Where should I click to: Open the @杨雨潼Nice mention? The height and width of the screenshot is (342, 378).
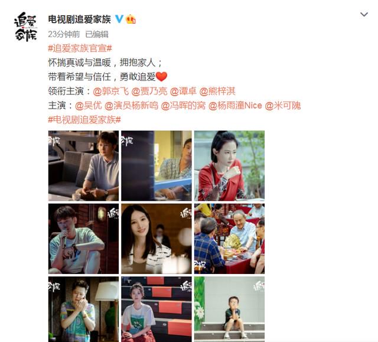click(235, 106)
